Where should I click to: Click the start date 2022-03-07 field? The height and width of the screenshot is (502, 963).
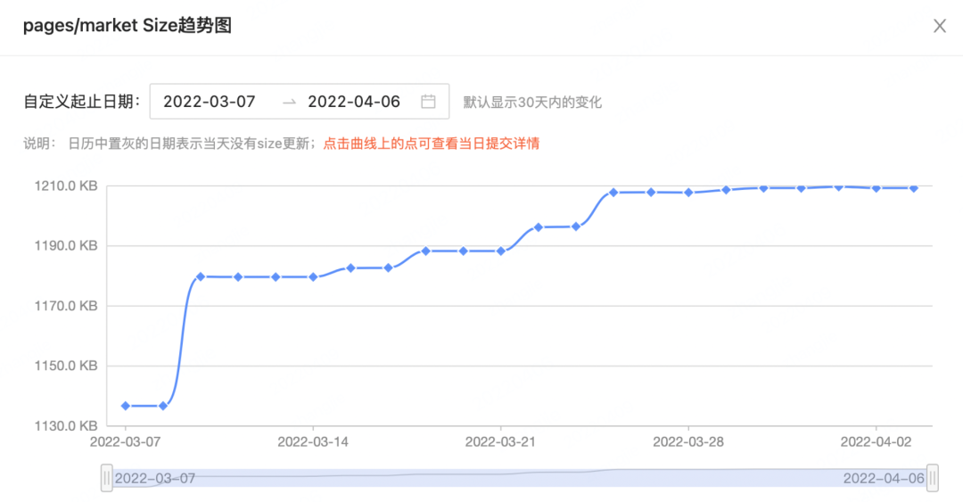(x=210, y=102)
